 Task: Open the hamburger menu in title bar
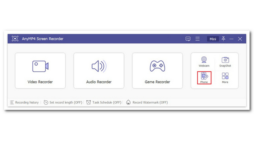click(197, 39)
